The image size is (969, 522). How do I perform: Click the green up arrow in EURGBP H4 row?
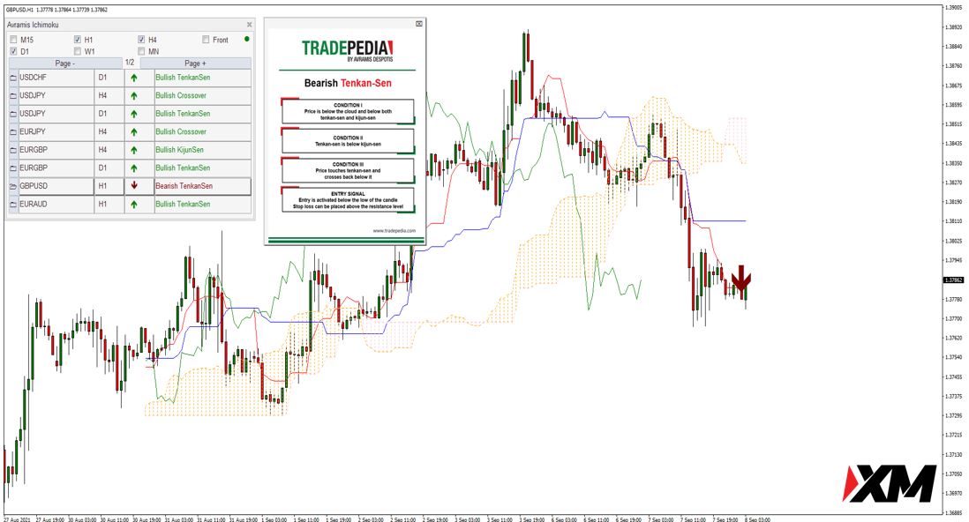pos(134,150)
